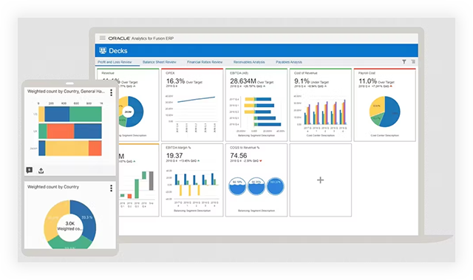
Task: Click the red up arrow on Payroll Cost card
Action: pyautogui.click(x=391, y=86)
